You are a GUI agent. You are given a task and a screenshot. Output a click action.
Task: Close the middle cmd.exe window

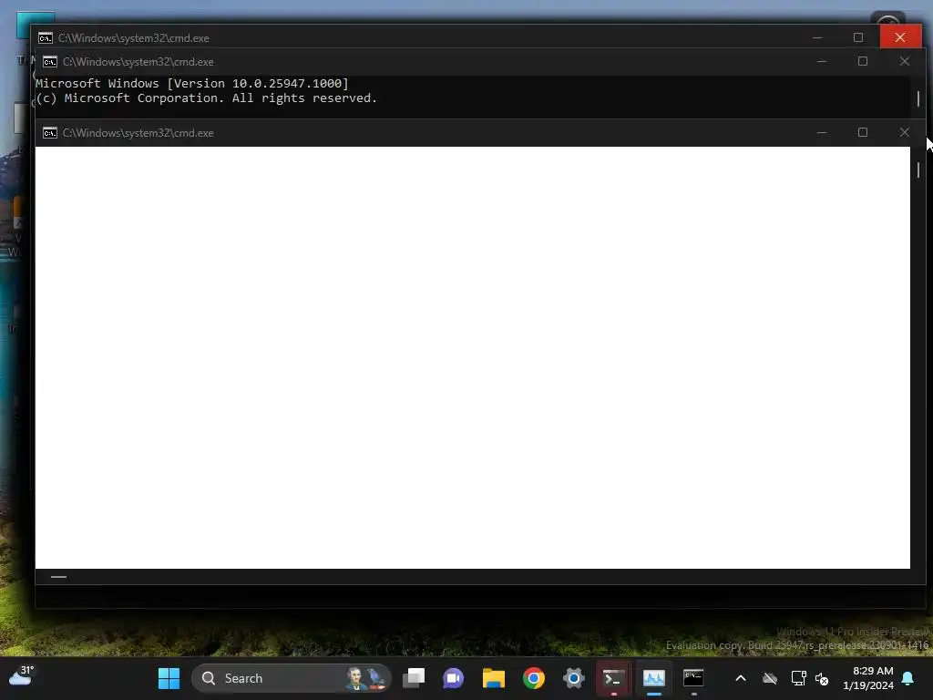tap(905, 61)
